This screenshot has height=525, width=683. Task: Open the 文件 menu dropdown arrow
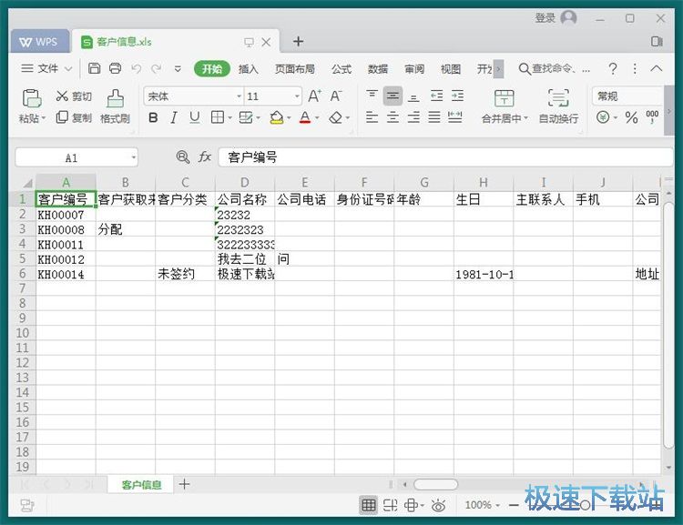(x=68, y=69)
